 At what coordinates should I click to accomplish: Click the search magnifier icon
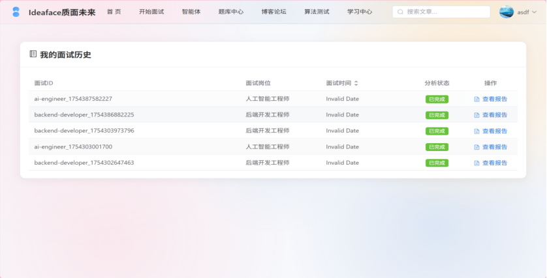(400, 12)
